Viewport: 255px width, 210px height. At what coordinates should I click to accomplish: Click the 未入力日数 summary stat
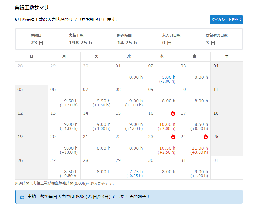tap(171, 39)
